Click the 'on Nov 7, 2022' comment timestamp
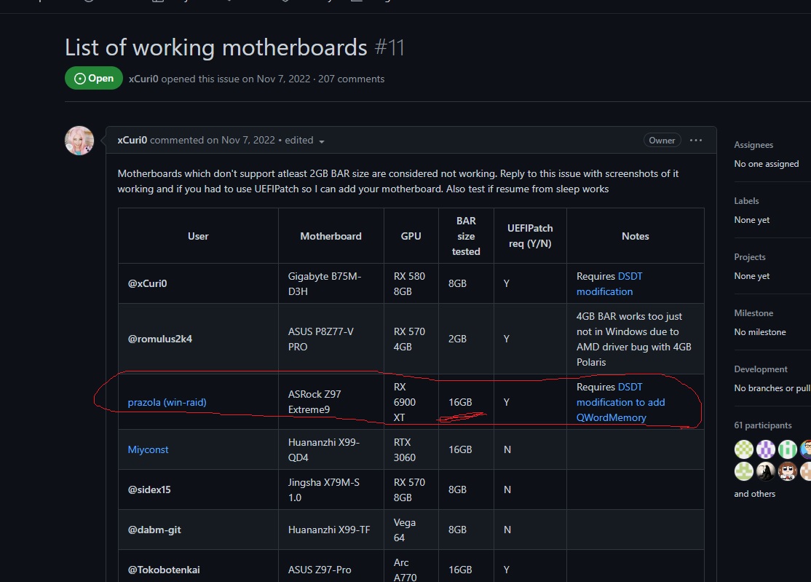This screenshot has width=811, height=582. (241, 140)
